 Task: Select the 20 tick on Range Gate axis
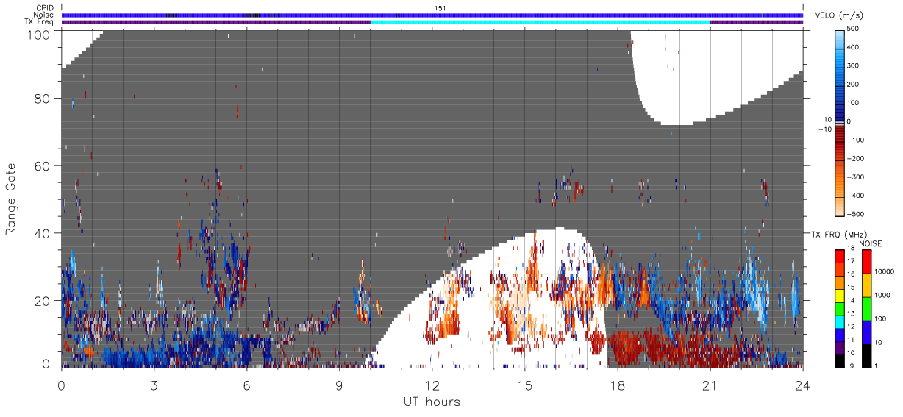(43, 301)
